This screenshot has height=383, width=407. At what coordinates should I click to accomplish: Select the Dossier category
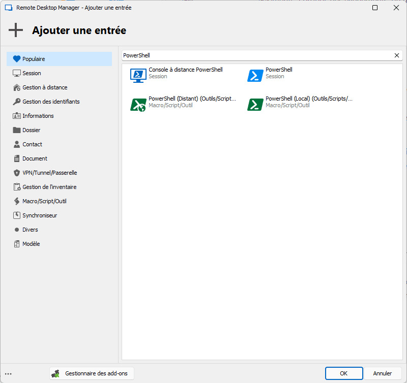[31, 130]
